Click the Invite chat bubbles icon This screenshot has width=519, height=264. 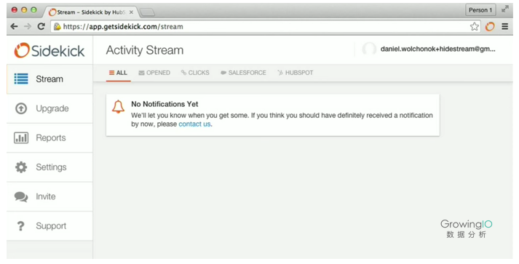pos(21,196)
